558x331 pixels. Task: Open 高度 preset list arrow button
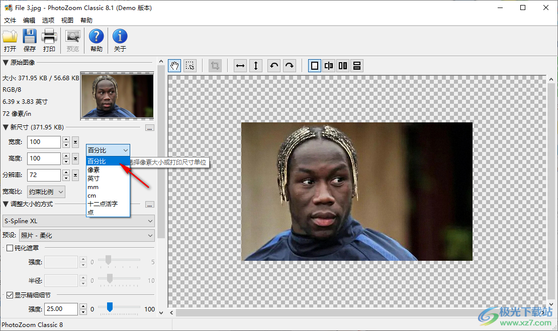75,158
